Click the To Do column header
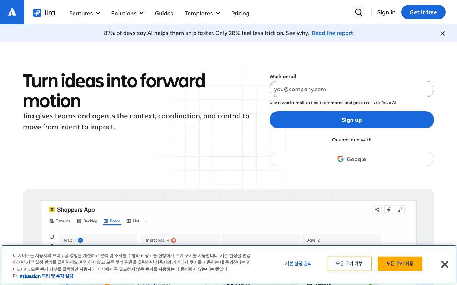This screenshot has width=457, height=285. 68,240
